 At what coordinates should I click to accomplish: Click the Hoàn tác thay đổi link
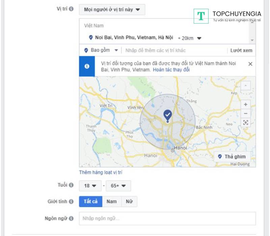coord(171,70)
